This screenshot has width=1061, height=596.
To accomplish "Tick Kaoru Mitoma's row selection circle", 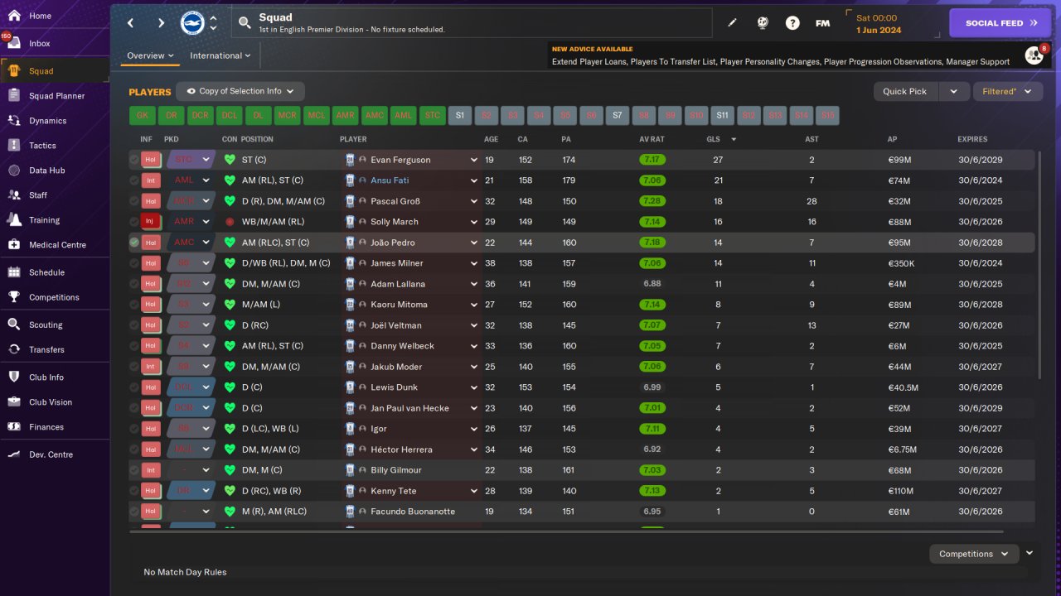I will (134, 305).
